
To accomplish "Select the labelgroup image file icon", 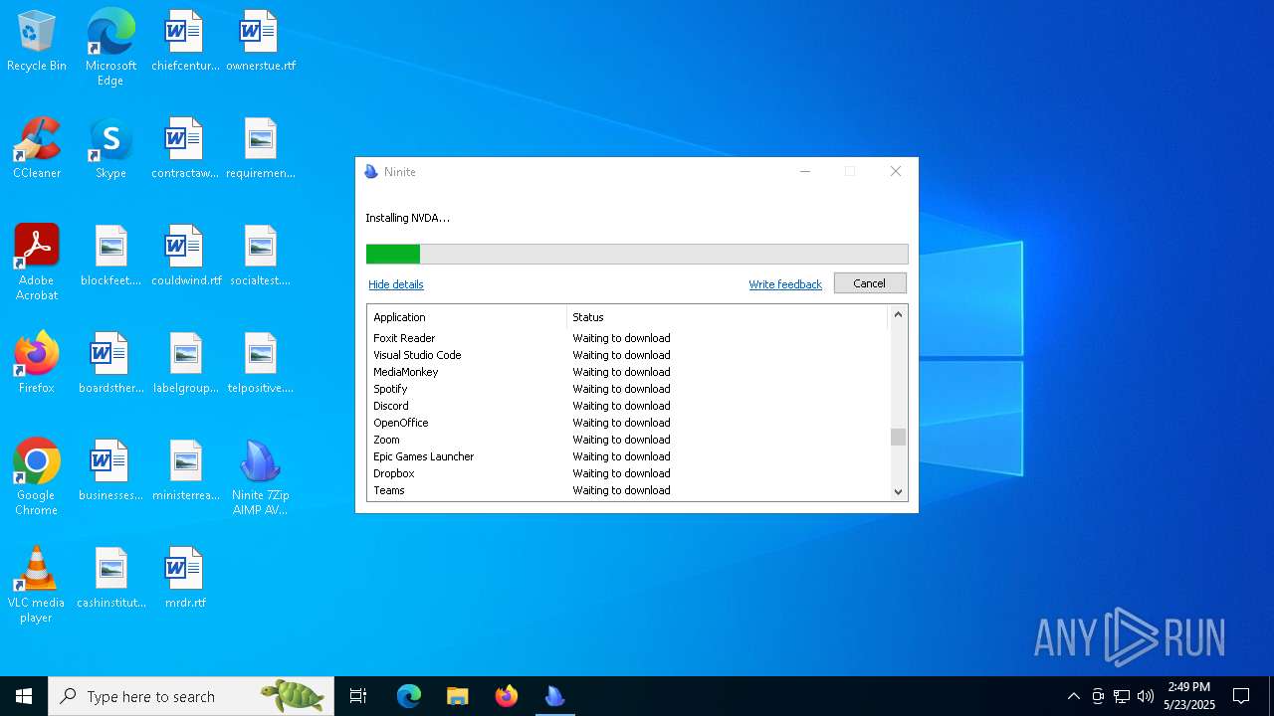I will click(x=185, y=364).
